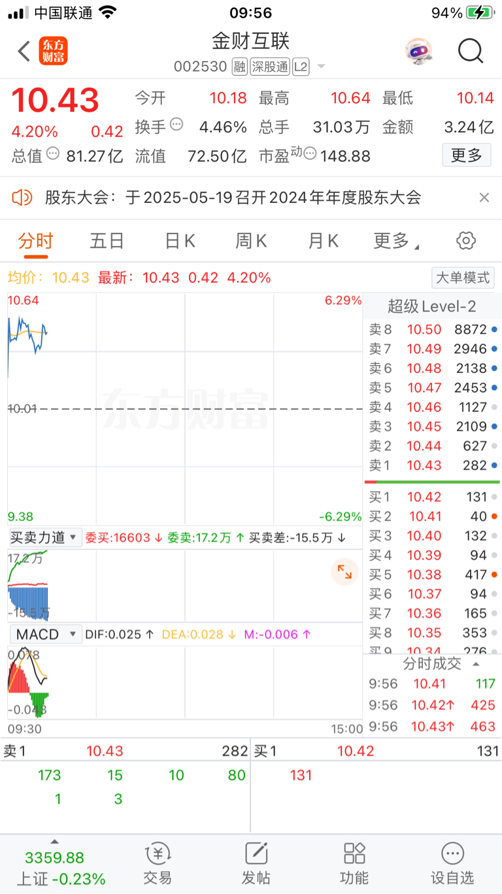Tap the 融 margin tag
Viewport: 502px width, 894px height.
coord(239,67)
